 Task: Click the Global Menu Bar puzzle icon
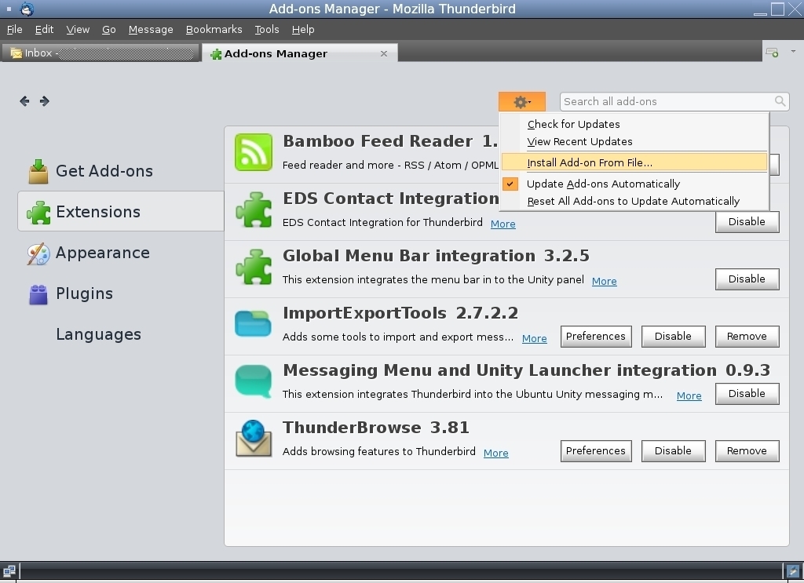tap(254, 267)
